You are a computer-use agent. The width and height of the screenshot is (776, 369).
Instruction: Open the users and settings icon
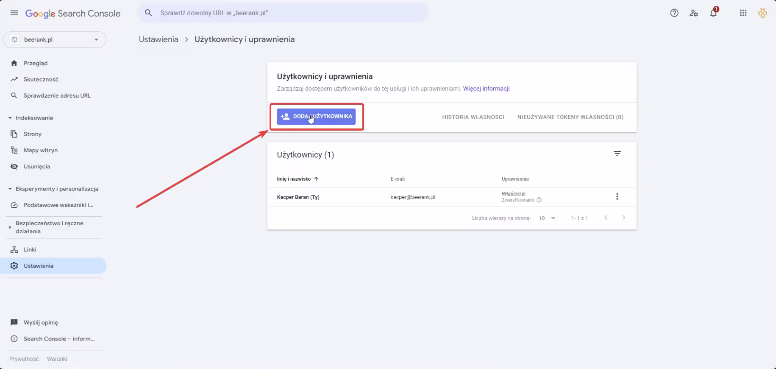click(x=693, y=13)
